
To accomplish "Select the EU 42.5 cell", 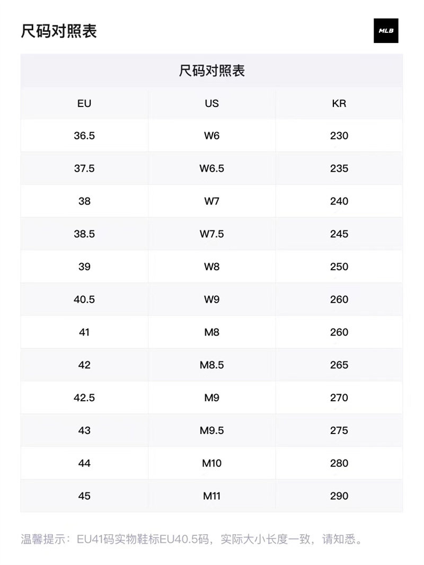I will [84, 398].
